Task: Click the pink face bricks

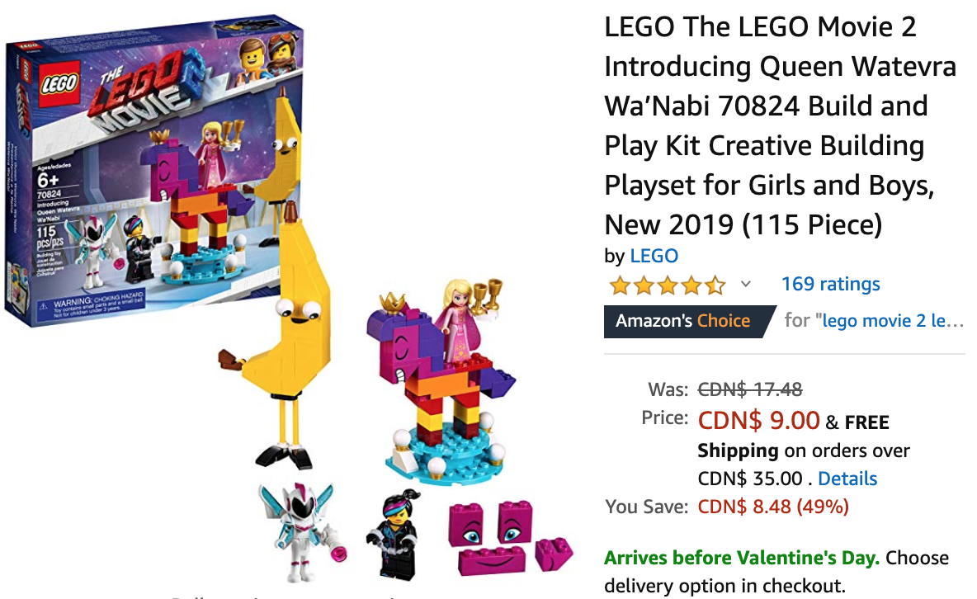Action: pyautogui.click(x=508, y=536)
